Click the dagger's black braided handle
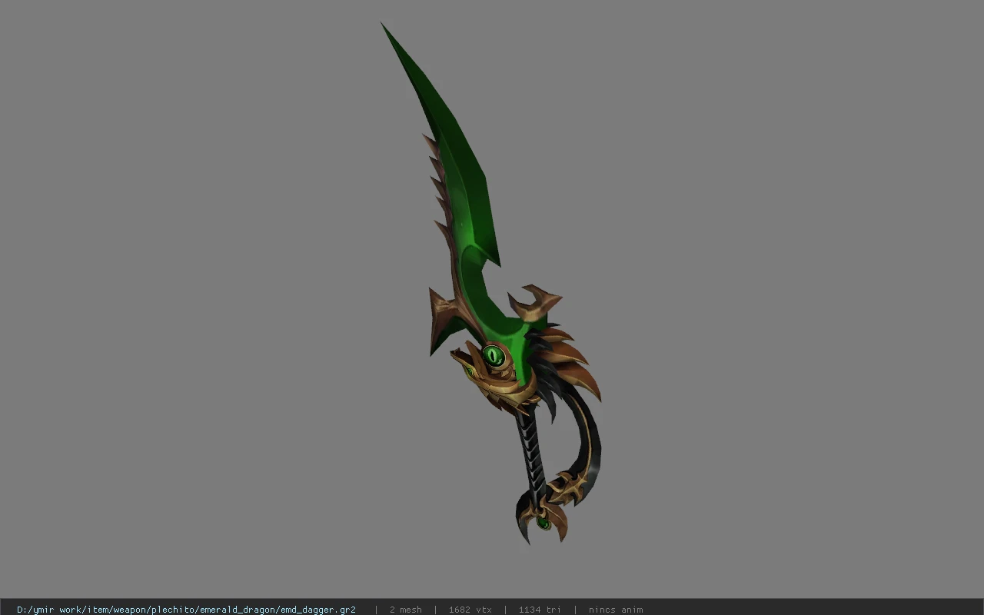Viewport: 984px width, 615px height. [532, 454]
